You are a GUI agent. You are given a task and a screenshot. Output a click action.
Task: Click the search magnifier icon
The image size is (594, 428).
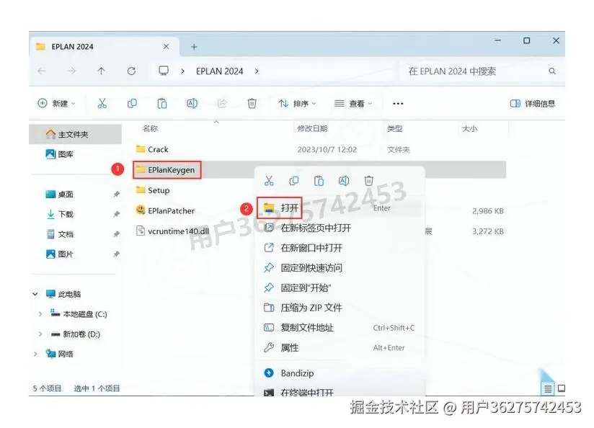552,71
